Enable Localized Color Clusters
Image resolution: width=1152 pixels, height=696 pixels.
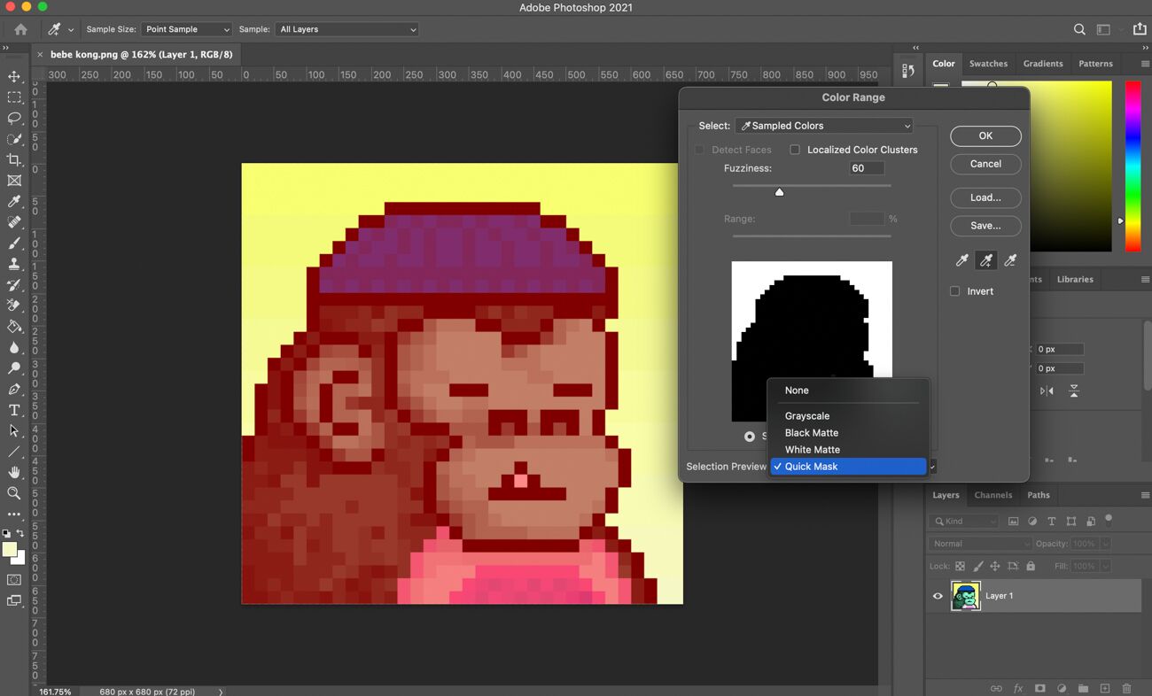coord(795,149)
